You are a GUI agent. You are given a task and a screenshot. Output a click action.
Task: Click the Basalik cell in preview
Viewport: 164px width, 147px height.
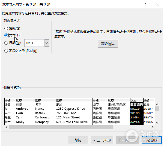point(40,113)
